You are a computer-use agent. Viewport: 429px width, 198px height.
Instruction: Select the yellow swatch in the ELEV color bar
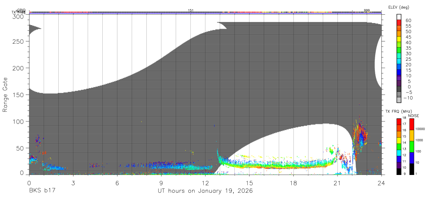(399, 39)
